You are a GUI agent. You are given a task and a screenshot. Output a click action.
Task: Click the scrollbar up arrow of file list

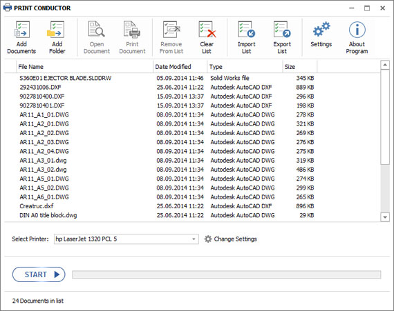coord(385,65)
